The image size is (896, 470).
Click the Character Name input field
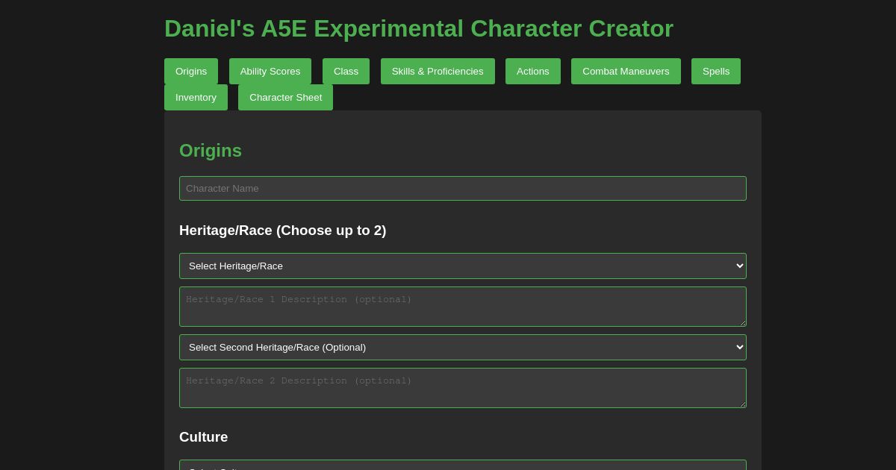pos(463,188)
